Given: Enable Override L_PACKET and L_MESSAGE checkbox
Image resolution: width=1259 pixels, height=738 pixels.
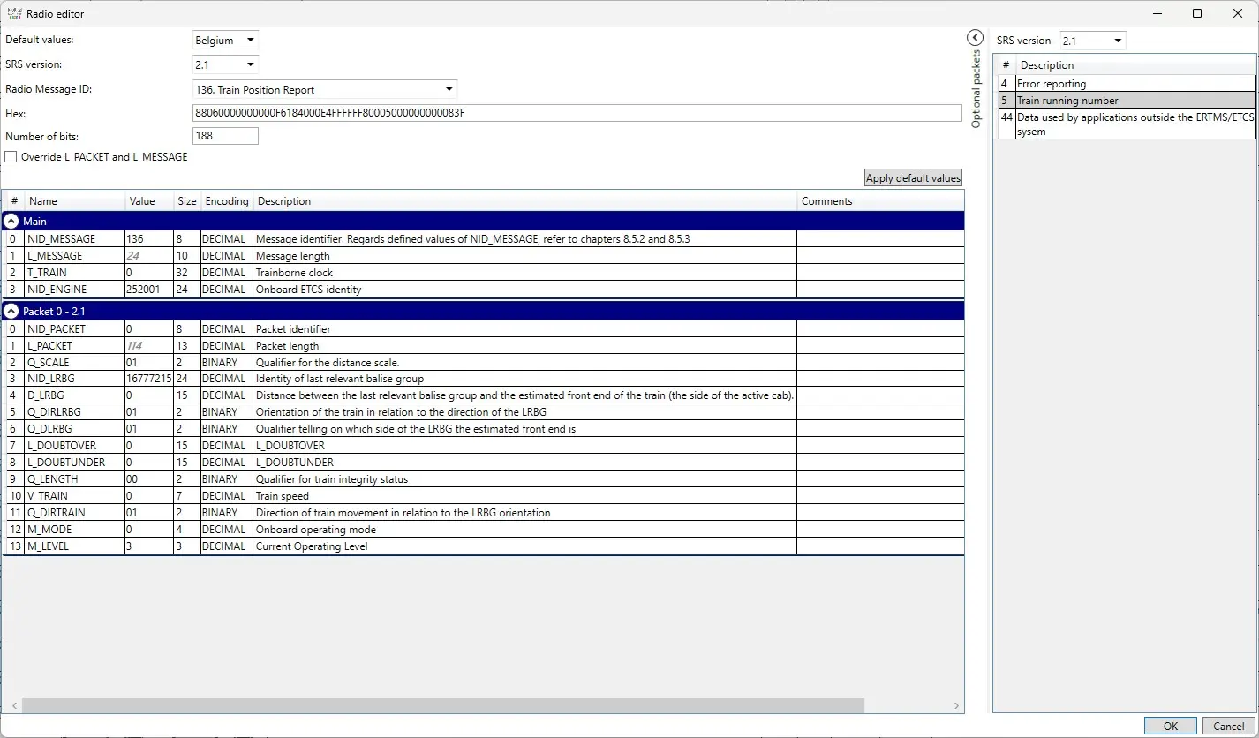Looking at the screenshot, I should (11, 157).
